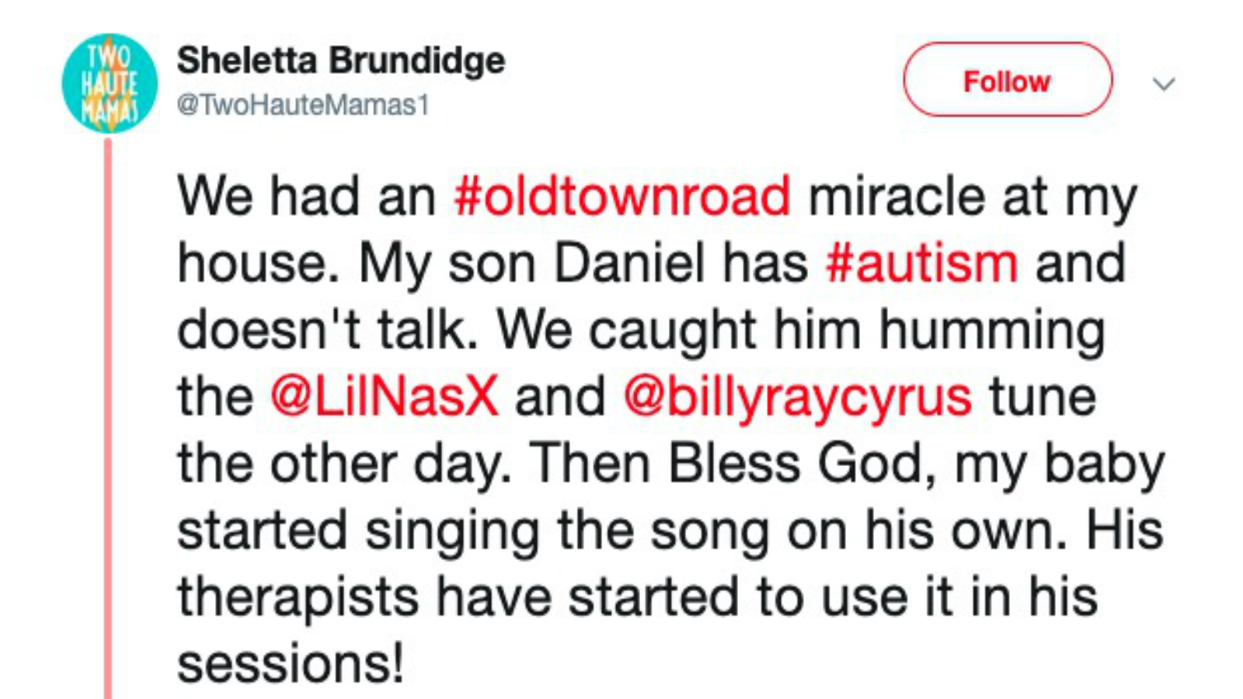Click the word "caught" in the tweet

672,330
